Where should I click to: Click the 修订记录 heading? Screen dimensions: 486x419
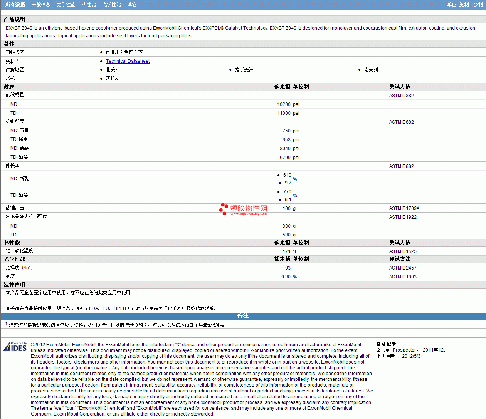pyautogui.click(x=386, y=344)
